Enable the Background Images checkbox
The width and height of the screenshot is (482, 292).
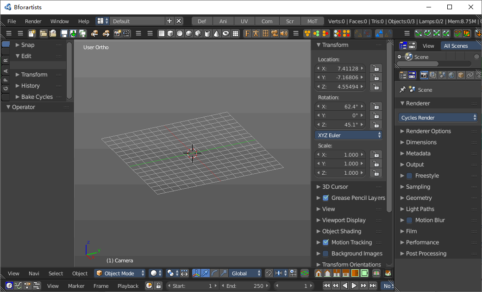click(326, 254)
